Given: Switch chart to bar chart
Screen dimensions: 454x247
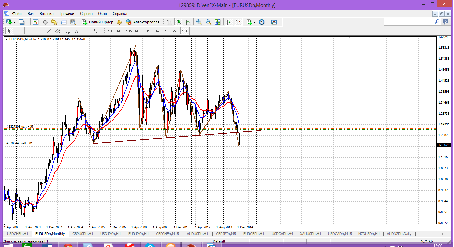Looking at the screenshot, I should coord(169,22).
